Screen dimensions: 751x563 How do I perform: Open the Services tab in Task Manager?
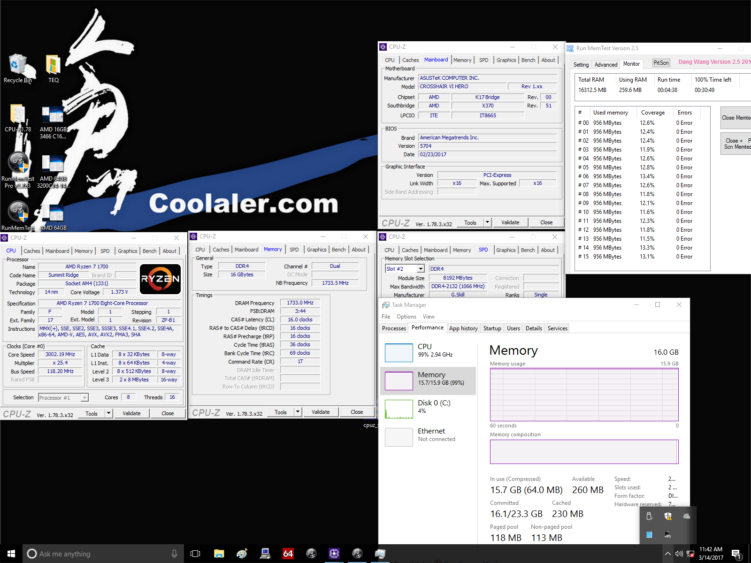click(558, 328)
